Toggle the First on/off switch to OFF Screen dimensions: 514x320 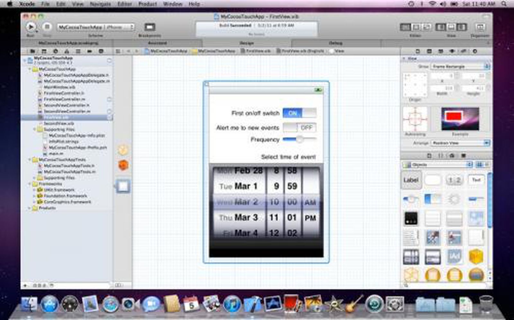point(299,113)
